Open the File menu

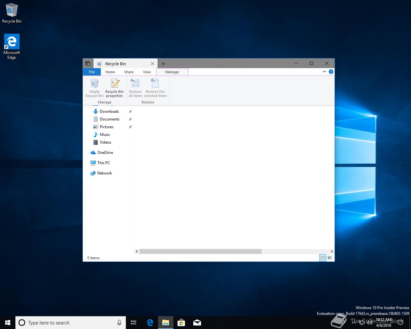[x=92, y=72]
